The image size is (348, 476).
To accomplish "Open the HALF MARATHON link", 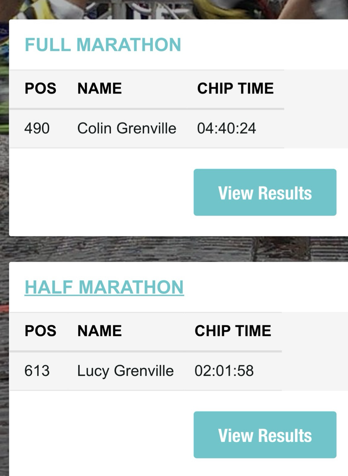I will point(104,287).
